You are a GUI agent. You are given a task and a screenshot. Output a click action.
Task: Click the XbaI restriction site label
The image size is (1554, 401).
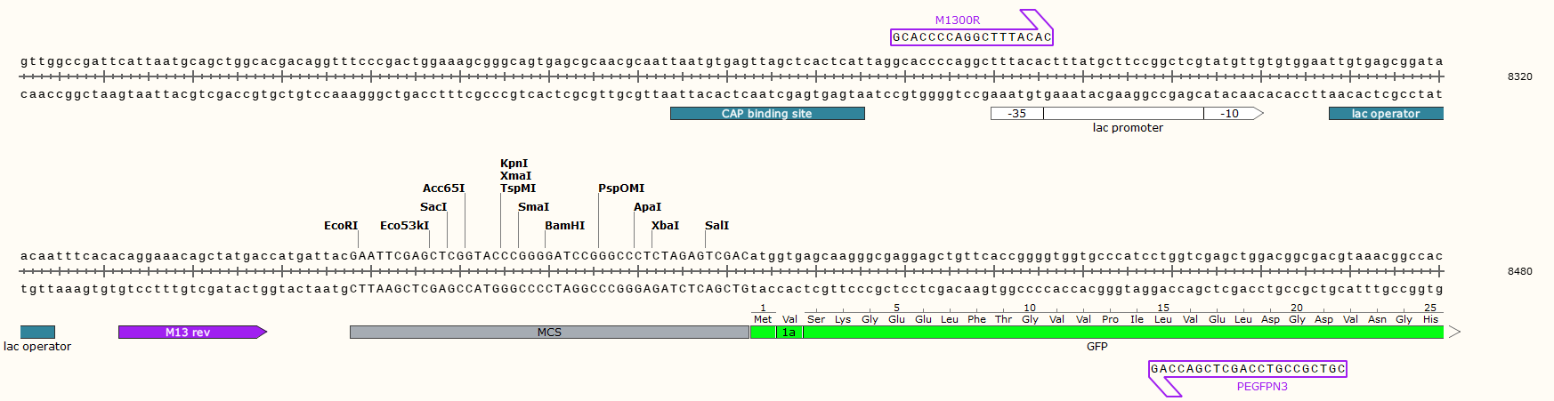click(x=665, y=226)
